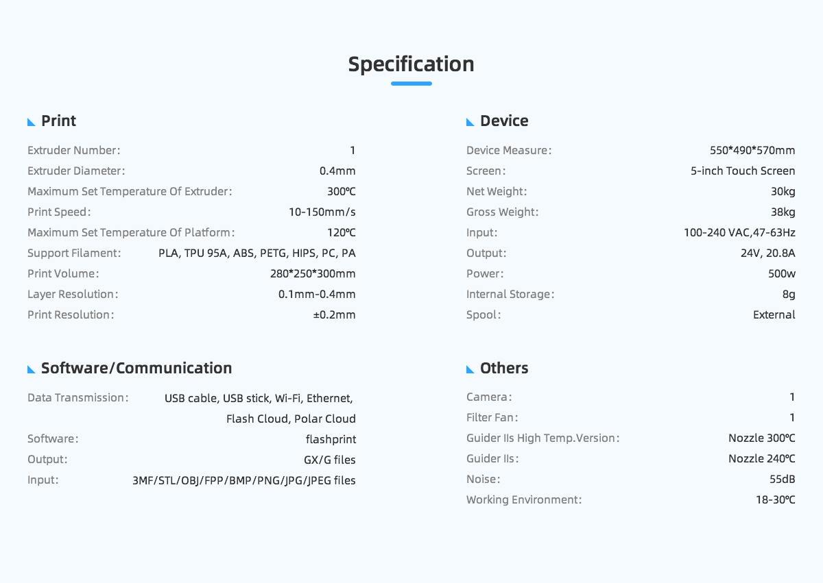Click the Specification heading
This screenshot has height=583, width=823.
click(x=411, y=64)
